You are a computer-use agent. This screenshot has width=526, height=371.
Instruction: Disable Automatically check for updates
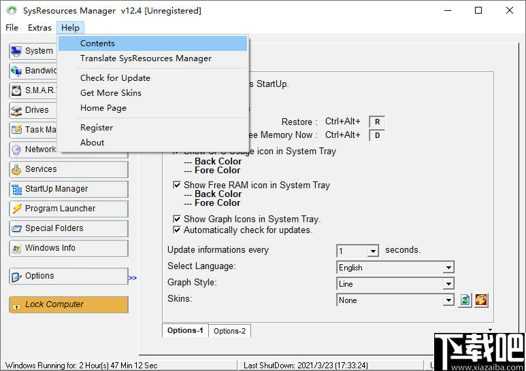tap(177, 230)
